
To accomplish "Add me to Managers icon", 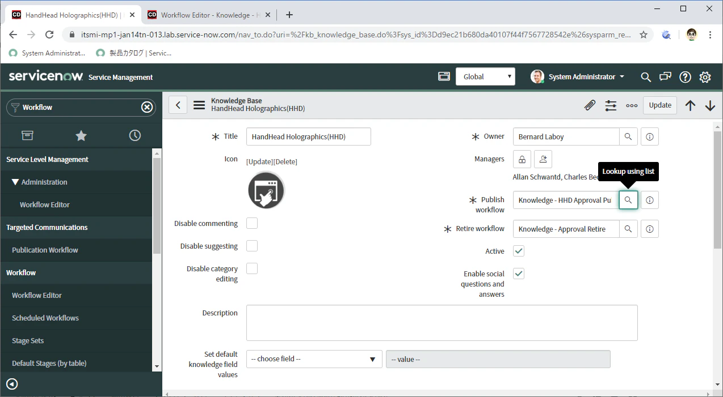I will (543, 159).
